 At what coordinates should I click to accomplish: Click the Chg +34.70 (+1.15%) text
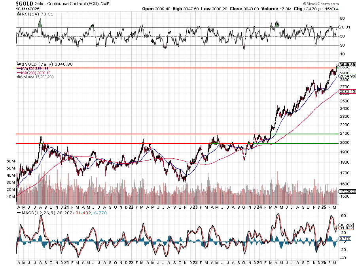314,9
